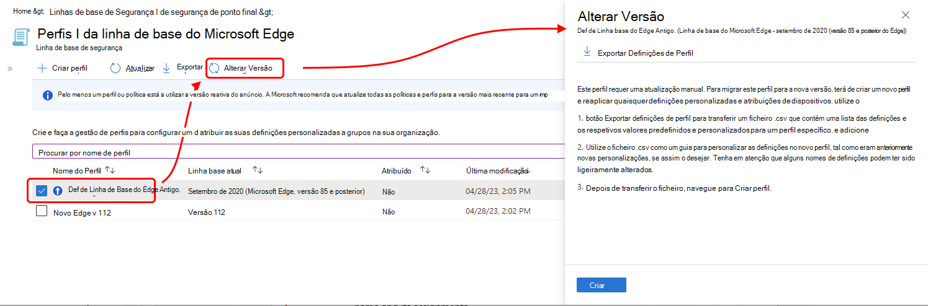The width and height of the screenshot is (928, 306).
Task: Check the Novo Edge v 112 checkbox
Action: (x=42, y=212)
